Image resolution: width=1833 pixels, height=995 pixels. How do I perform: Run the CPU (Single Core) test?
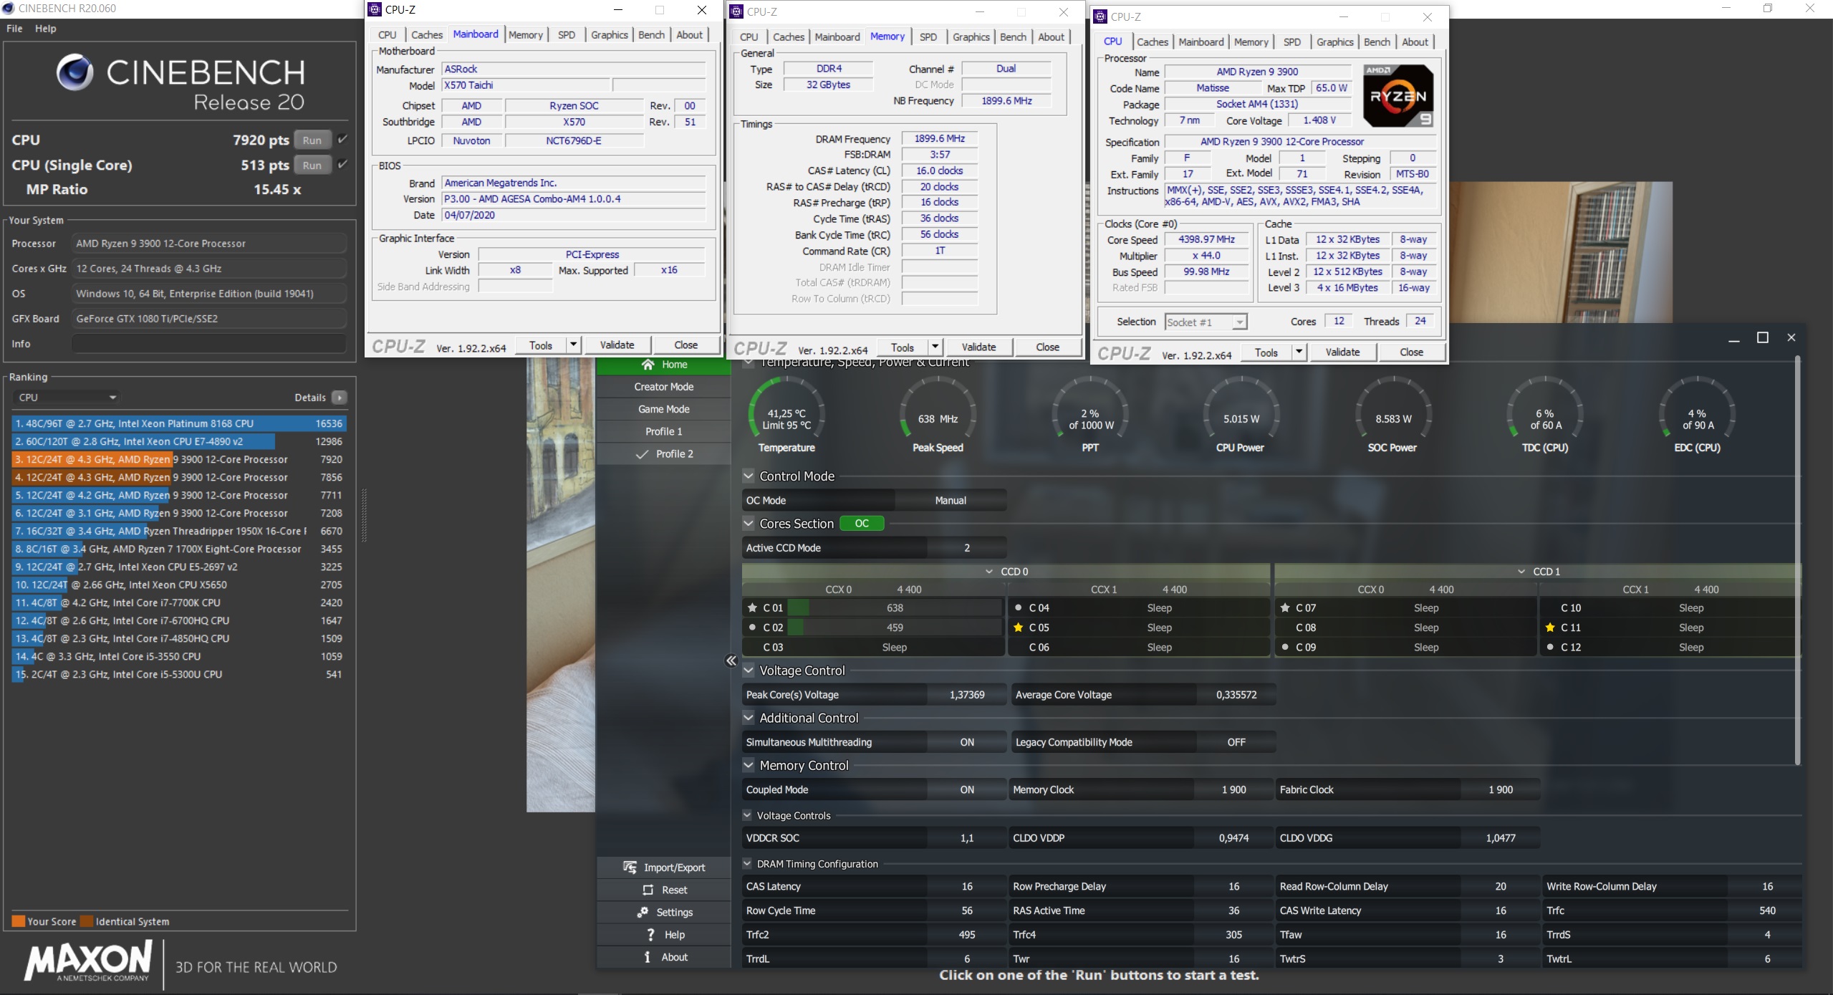pyautogui.click(x=312, y=165)
